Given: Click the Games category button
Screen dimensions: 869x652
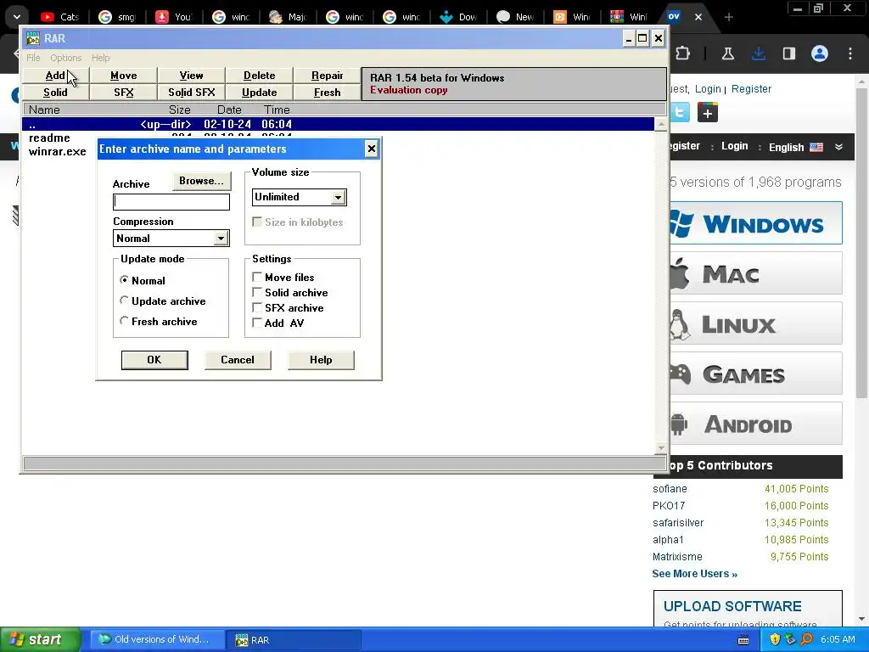Looking at the screenshot, I should 756,374.
